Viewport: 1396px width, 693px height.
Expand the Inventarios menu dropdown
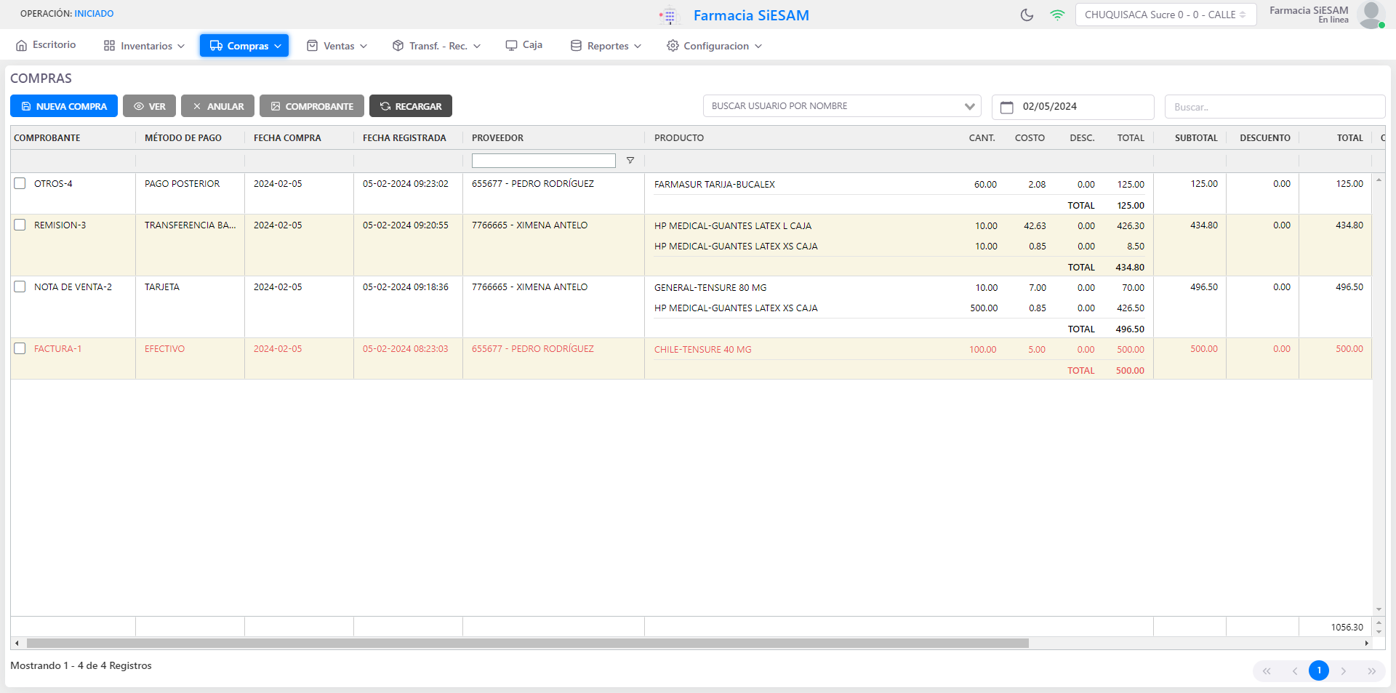coord(144,46)
